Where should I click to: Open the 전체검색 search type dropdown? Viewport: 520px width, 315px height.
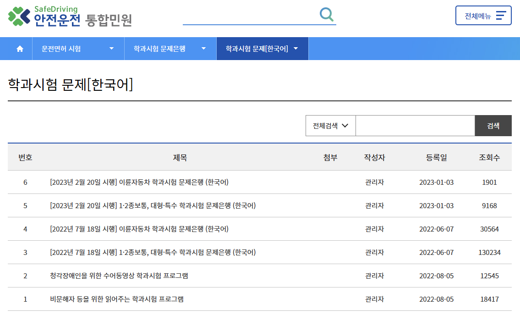[x=331, y=126]
